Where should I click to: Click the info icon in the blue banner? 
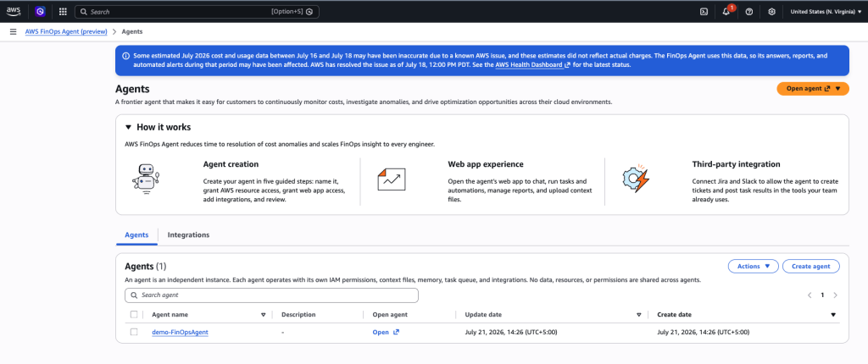click(x=125, y=56)
